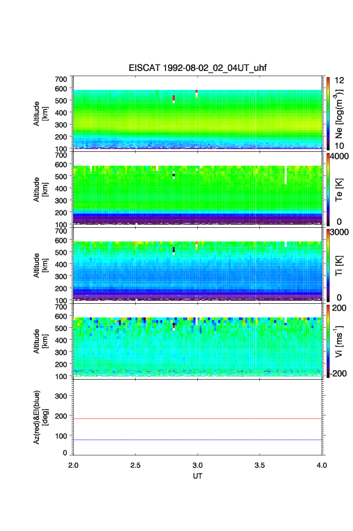Click the Ne electron density colorbar
The width and height of the screenshot is (353, 531).
tap(328, 113)
